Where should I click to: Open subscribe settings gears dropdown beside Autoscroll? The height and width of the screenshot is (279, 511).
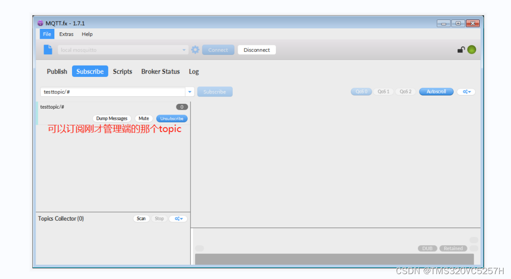466,92
